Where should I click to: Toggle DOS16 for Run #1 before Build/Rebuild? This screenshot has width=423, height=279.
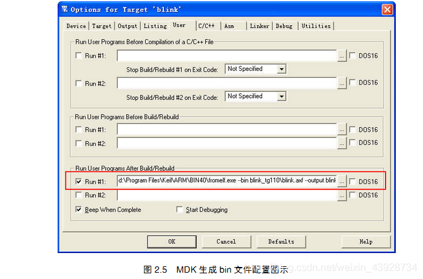pyautogui.click(x=352, y=130)
